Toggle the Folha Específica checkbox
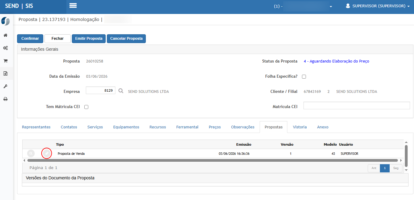The image size is (414, 200). (304, 76)
